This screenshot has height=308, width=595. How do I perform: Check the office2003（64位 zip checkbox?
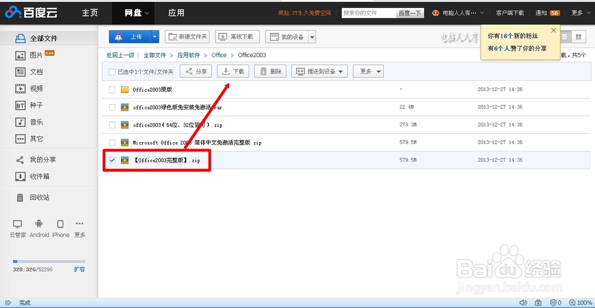[112, 125]
